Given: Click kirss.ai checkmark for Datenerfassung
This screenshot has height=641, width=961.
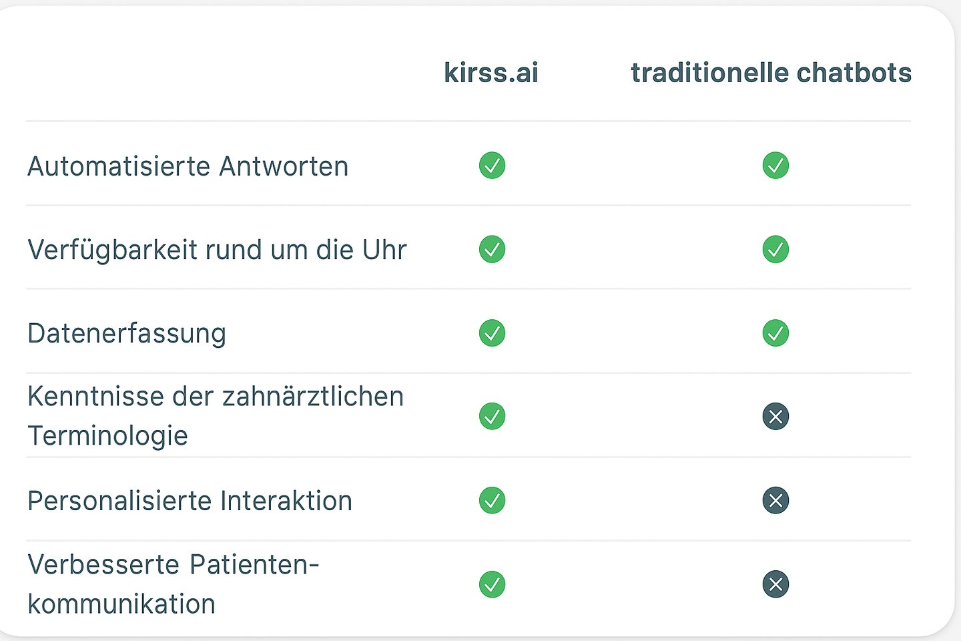Looking at the screenshot, I should tap(492, 333).
